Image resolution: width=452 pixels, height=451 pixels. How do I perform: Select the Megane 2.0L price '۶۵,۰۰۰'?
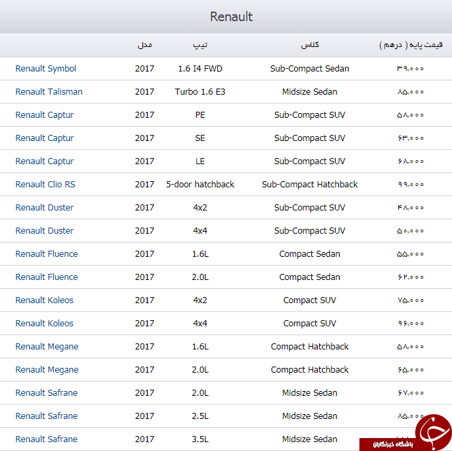[410, 370]
